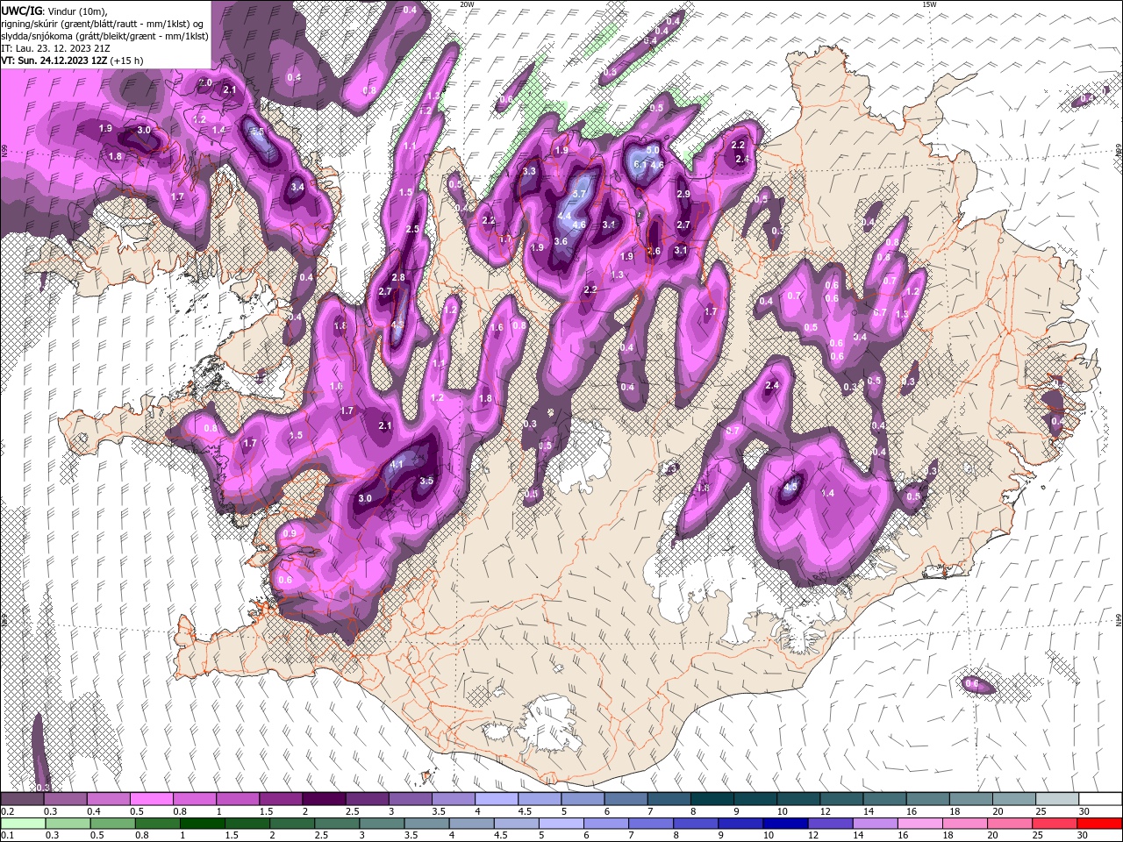The image size is (1123, 842).
Task: Click the 3.6 precipitation value
Action: point(561,241)
